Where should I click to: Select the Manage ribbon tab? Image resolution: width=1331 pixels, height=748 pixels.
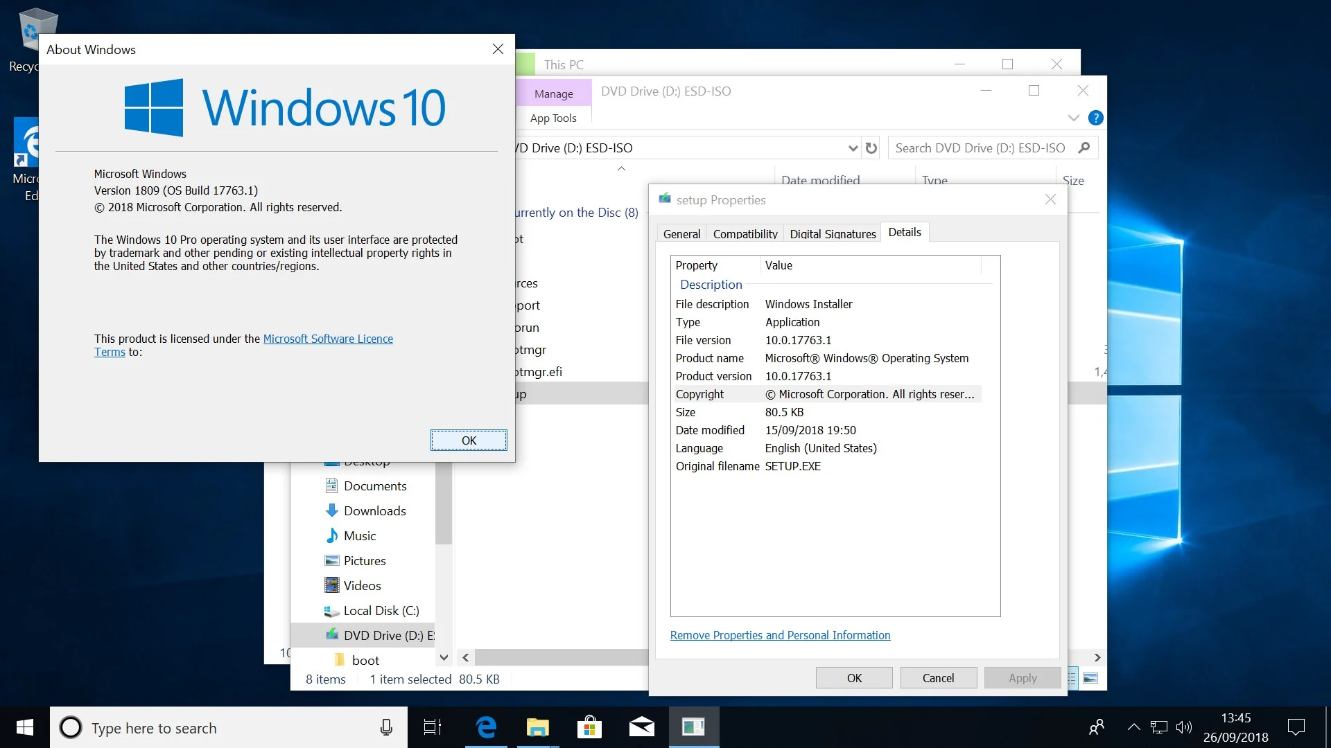tap(553, 93)
